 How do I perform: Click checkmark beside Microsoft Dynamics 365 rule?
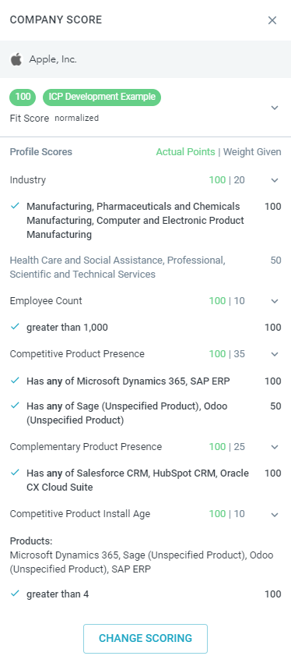tap(16, 381)
